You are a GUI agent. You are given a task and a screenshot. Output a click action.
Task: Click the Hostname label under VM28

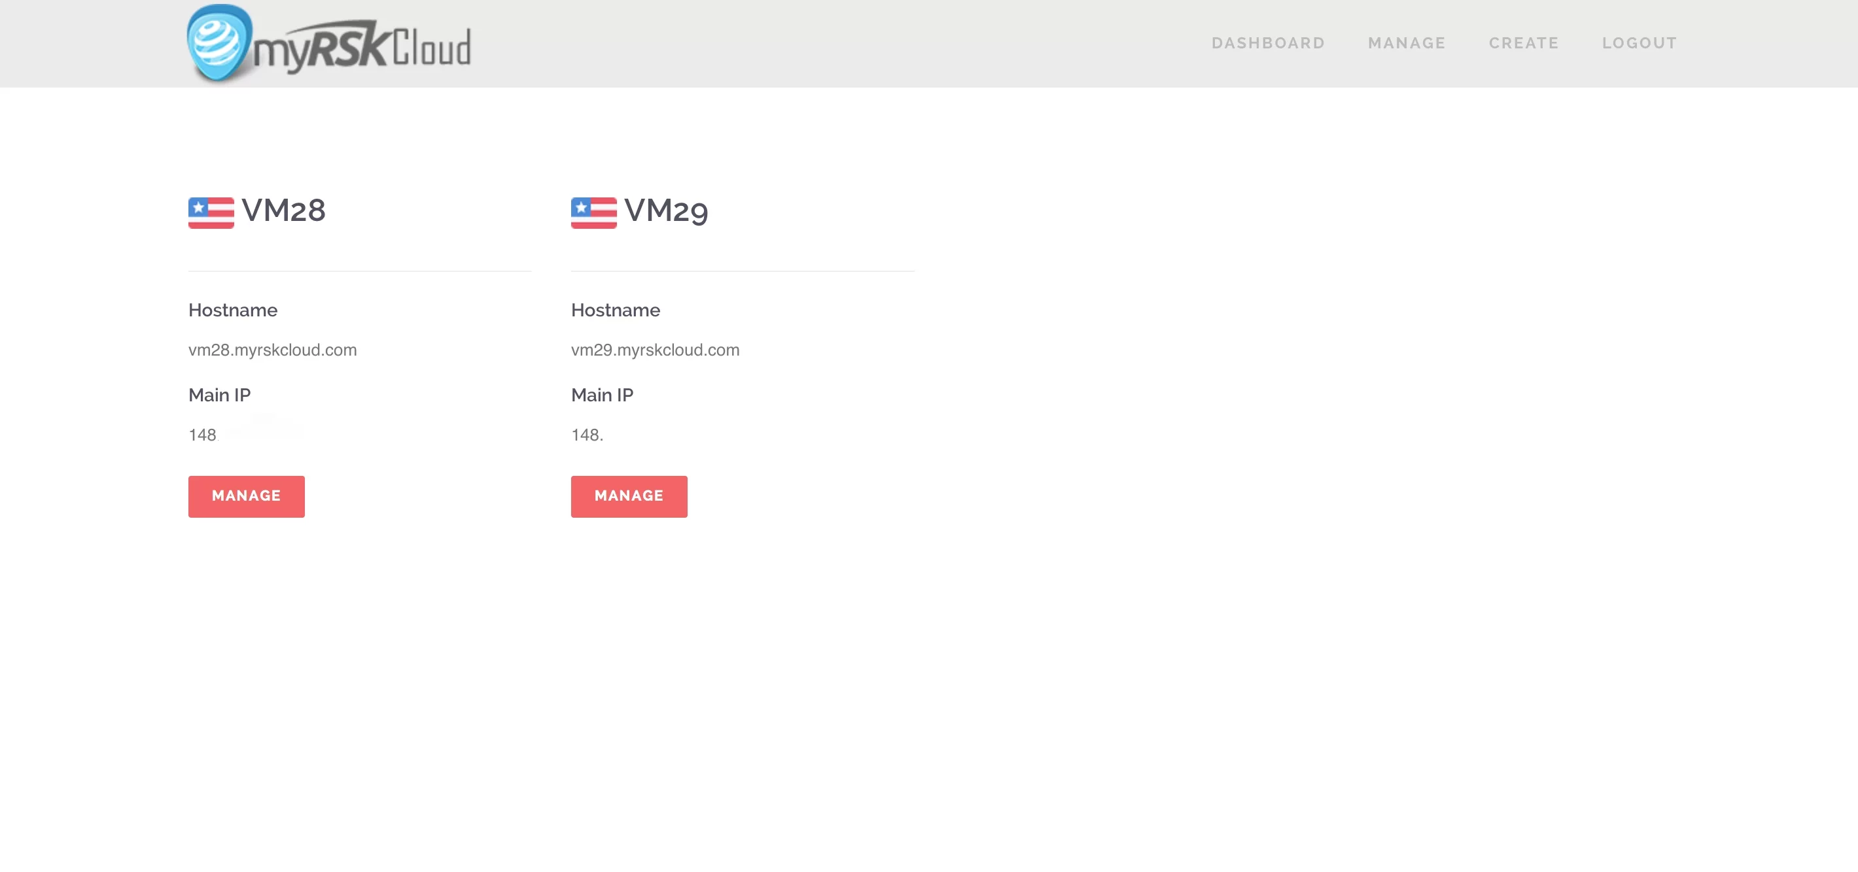(233, 310)
